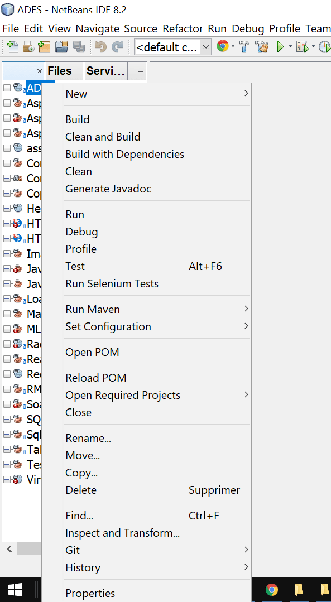Open Chrome from the taskbar
Viewport: 331px width, 602px height.
(272, 589)
